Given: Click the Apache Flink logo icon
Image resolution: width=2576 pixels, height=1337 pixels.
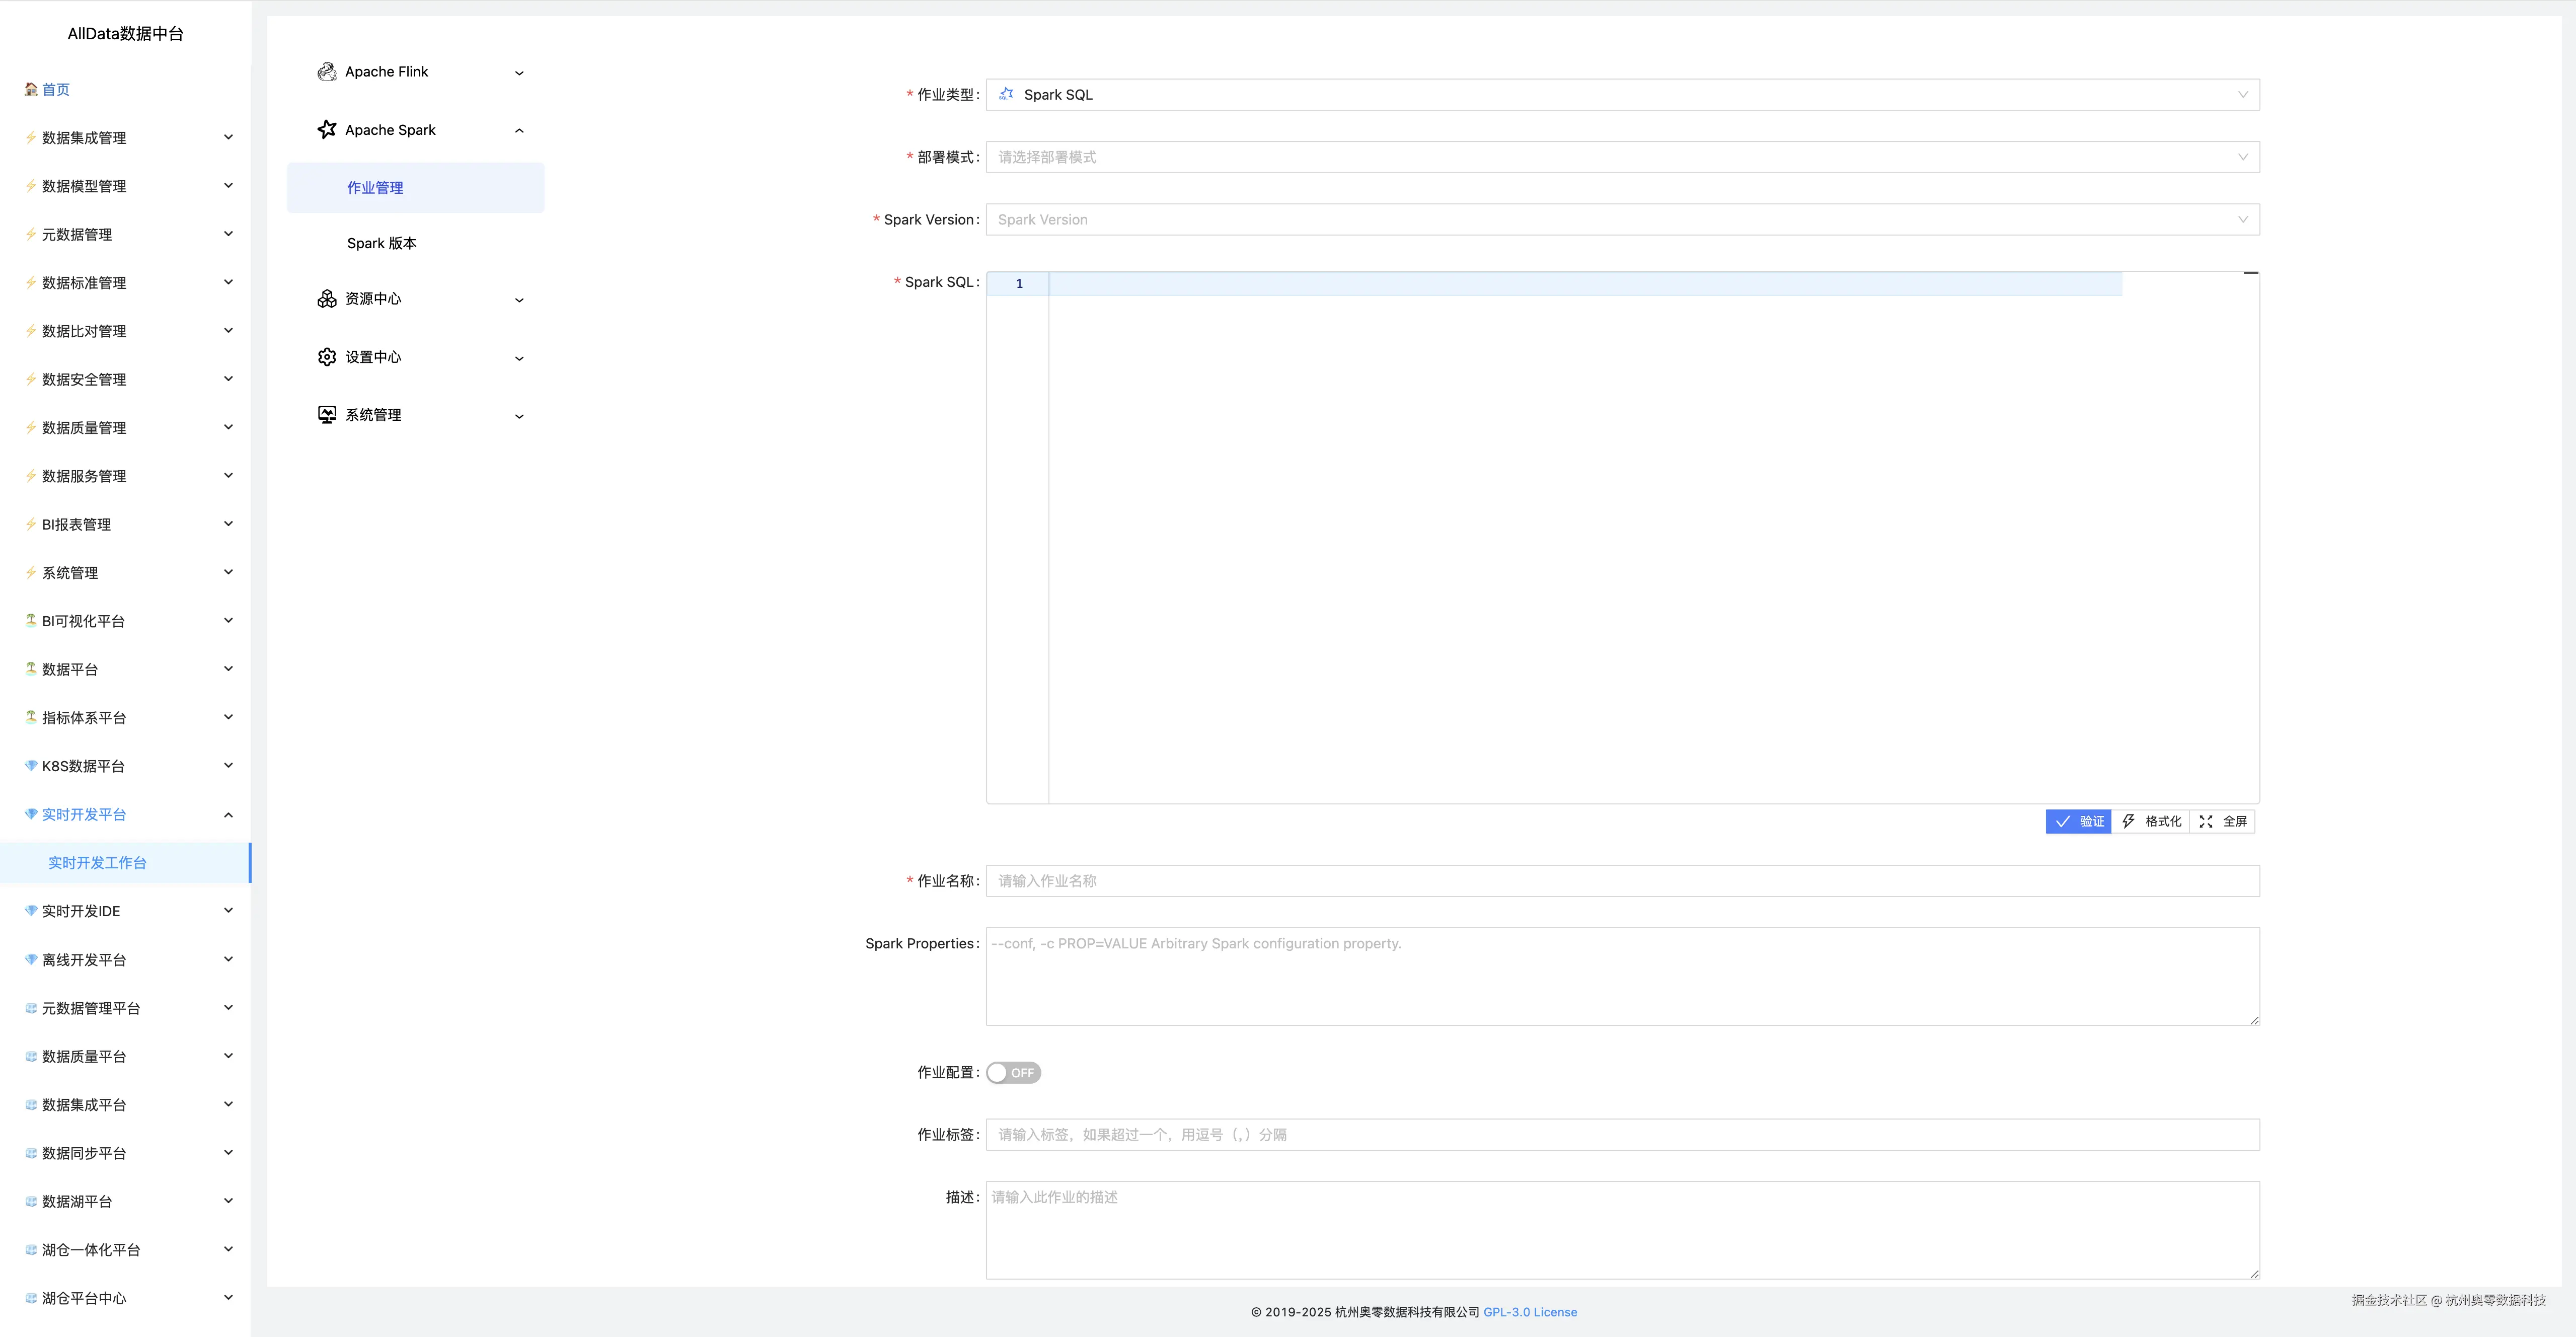Looking at the screenshot, I should click(x=326, y=72).
